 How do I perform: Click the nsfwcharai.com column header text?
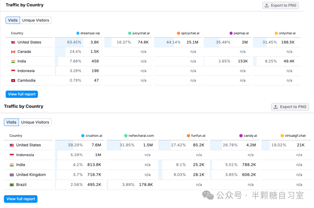coord(141,136)
